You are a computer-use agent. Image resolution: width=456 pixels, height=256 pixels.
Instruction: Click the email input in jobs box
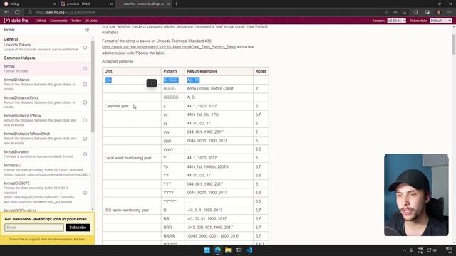34,228
